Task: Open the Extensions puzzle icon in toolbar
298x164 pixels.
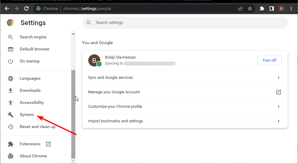Action: click(262, 8)
